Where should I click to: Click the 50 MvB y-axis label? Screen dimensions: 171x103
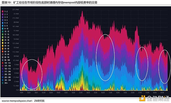point(17,73)
